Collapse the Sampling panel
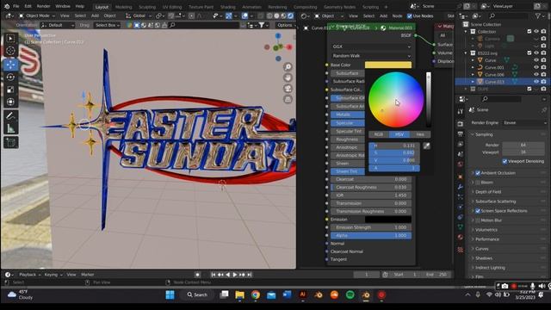The image size is (551, 310). [x=484, y=134]
